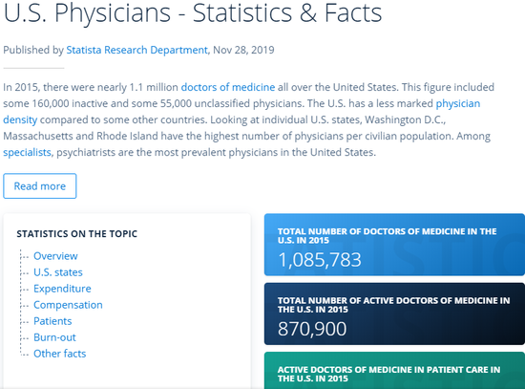The image size is (525, 389).
Task: Click the Statistics on the Topic heading
Action: (77, 234)
